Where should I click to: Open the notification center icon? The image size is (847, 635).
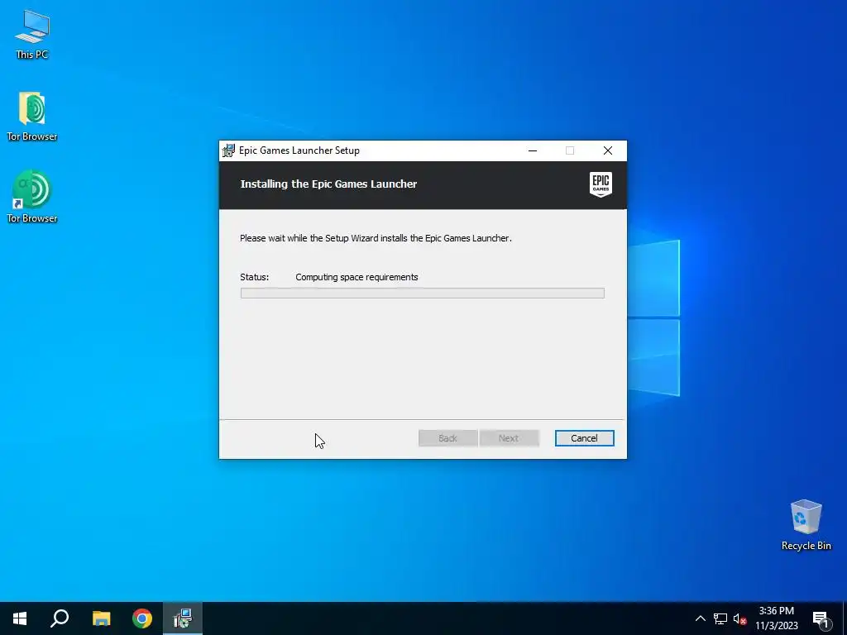click(821, 619)
